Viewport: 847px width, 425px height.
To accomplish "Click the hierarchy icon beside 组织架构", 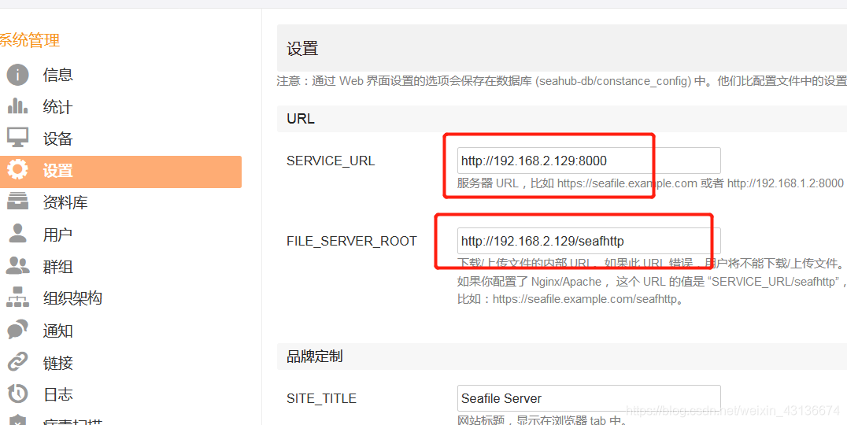I will (17, 297).
